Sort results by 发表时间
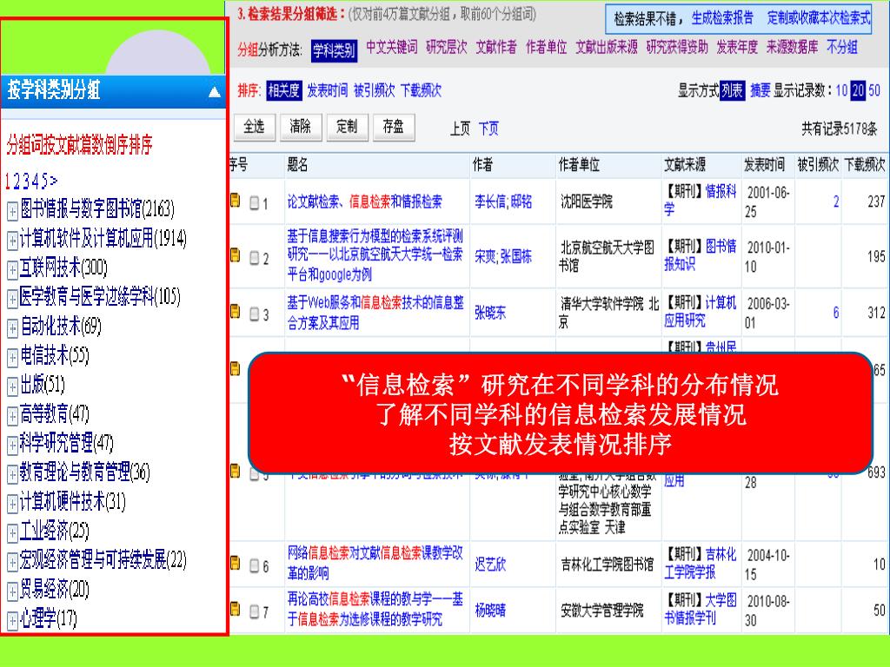 [327, 90]
